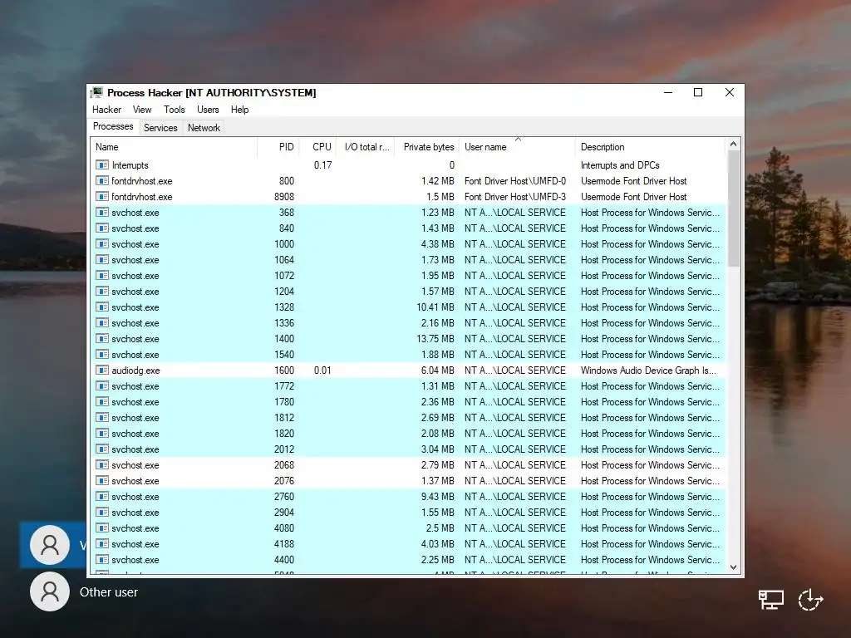Open the network icon on login screen
This screenshot has height=638, width=851.
[x=770, y=600]
